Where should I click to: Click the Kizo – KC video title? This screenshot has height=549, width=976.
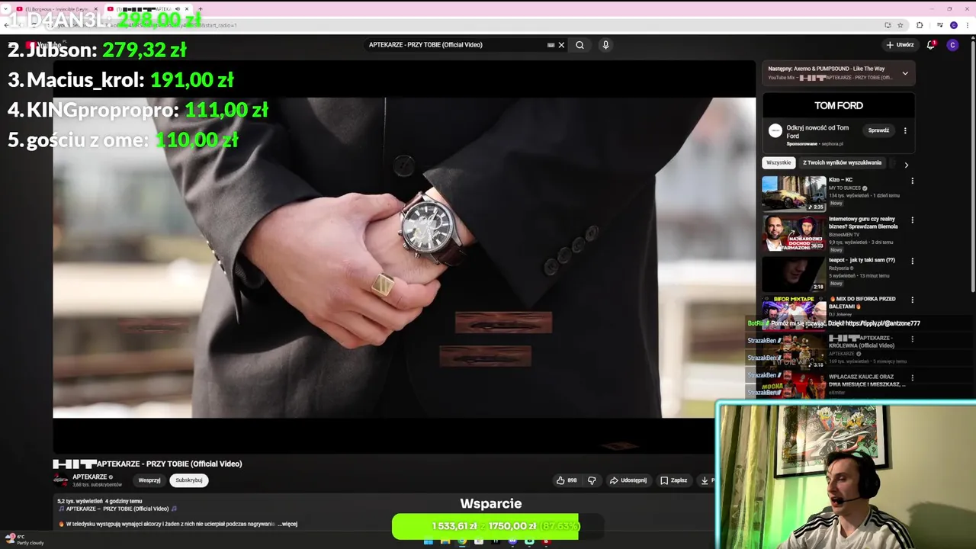pos(840,180)
